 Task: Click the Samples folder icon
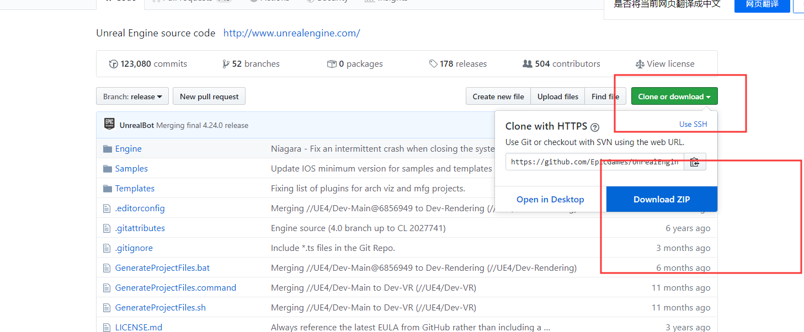(108, 169)
